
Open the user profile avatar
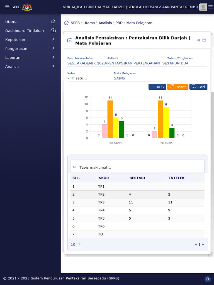[203, 7]
